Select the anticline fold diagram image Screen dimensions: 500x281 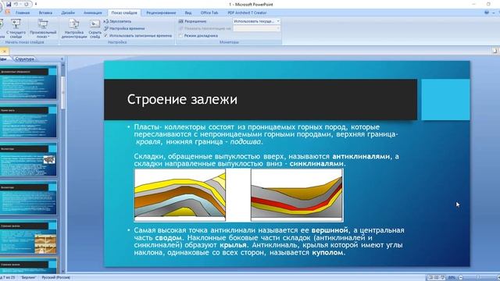(x=180, y=194)
